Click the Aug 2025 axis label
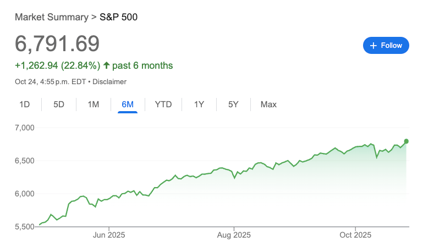Screen dimensions: 423x247 tap(234, 235)
